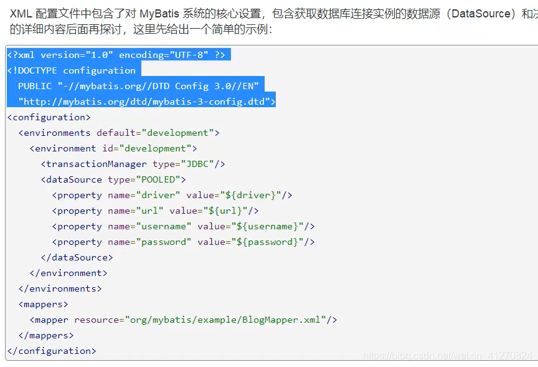Click the closing </environment> tag
The height and width of the screenshot is (367, 538).
(x=68, y=273)
